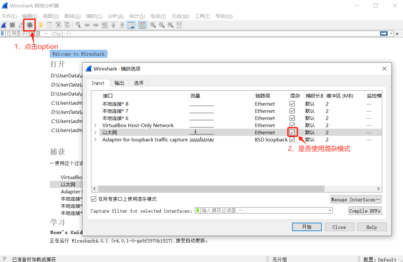
Task: Click Compile BPFs button
Action: [x=365, y=211]
